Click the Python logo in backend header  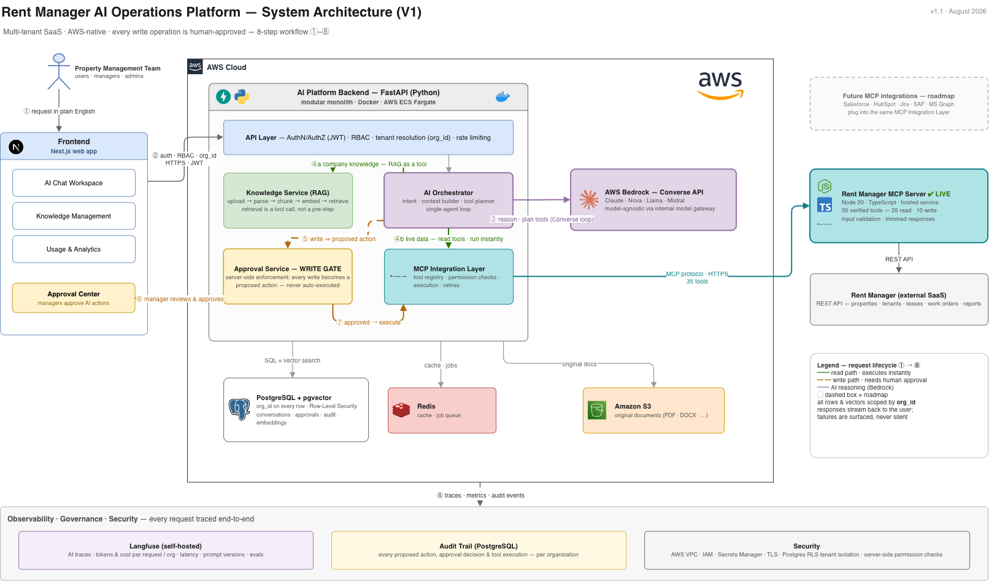(x=242, y=96)
